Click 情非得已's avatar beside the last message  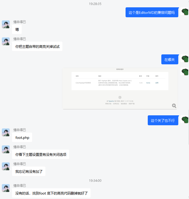(x=6, y=188)
